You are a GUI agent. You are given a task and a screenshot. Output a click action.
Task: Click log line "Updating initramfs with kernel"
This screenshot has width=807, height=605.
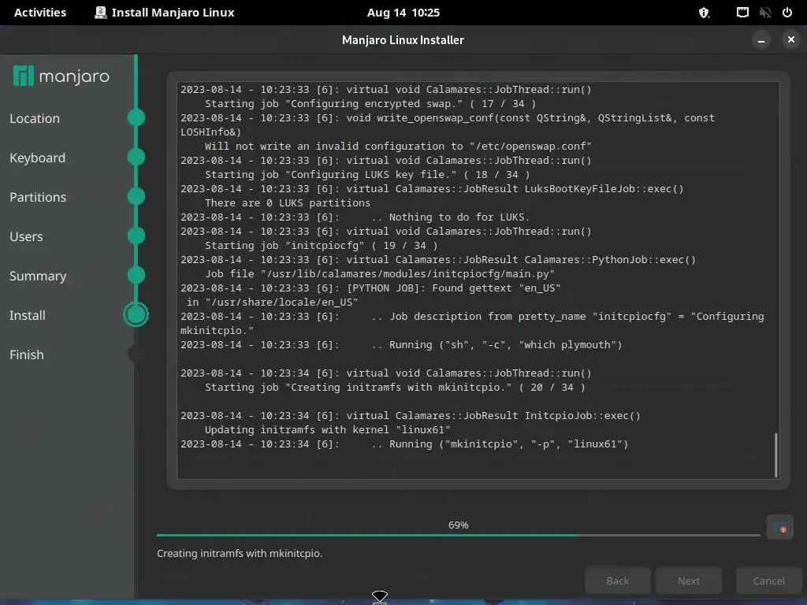[x=327, y=429]
